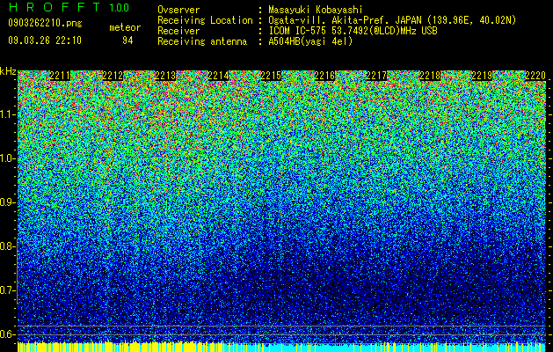553x352 pixels.
Task: Click the filename 0903262210.png
Action: pyautogui.click(x=45, y=24)
